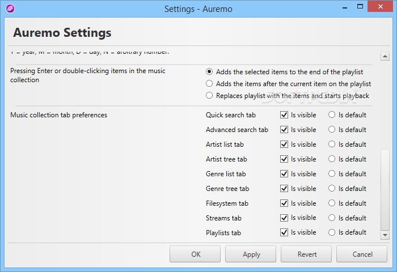Click the scrollbar down arrow
The width and height of the screenshot is (397, 272).
[x=385, y=235]
